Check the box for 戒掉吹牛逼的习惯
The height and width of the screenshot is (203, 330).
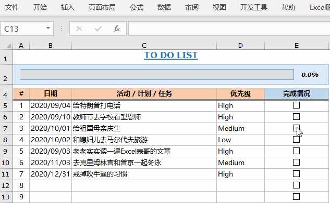coord(296,174)
